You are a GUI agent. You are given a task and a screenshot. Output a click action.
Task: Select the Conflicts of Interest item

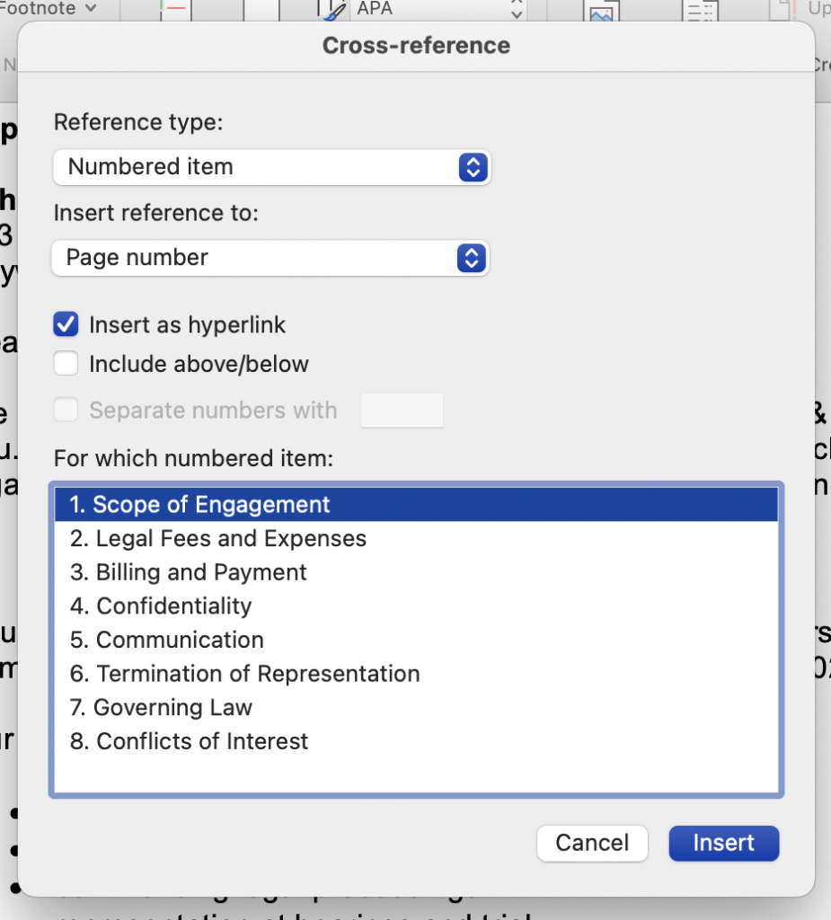point(189,741)
